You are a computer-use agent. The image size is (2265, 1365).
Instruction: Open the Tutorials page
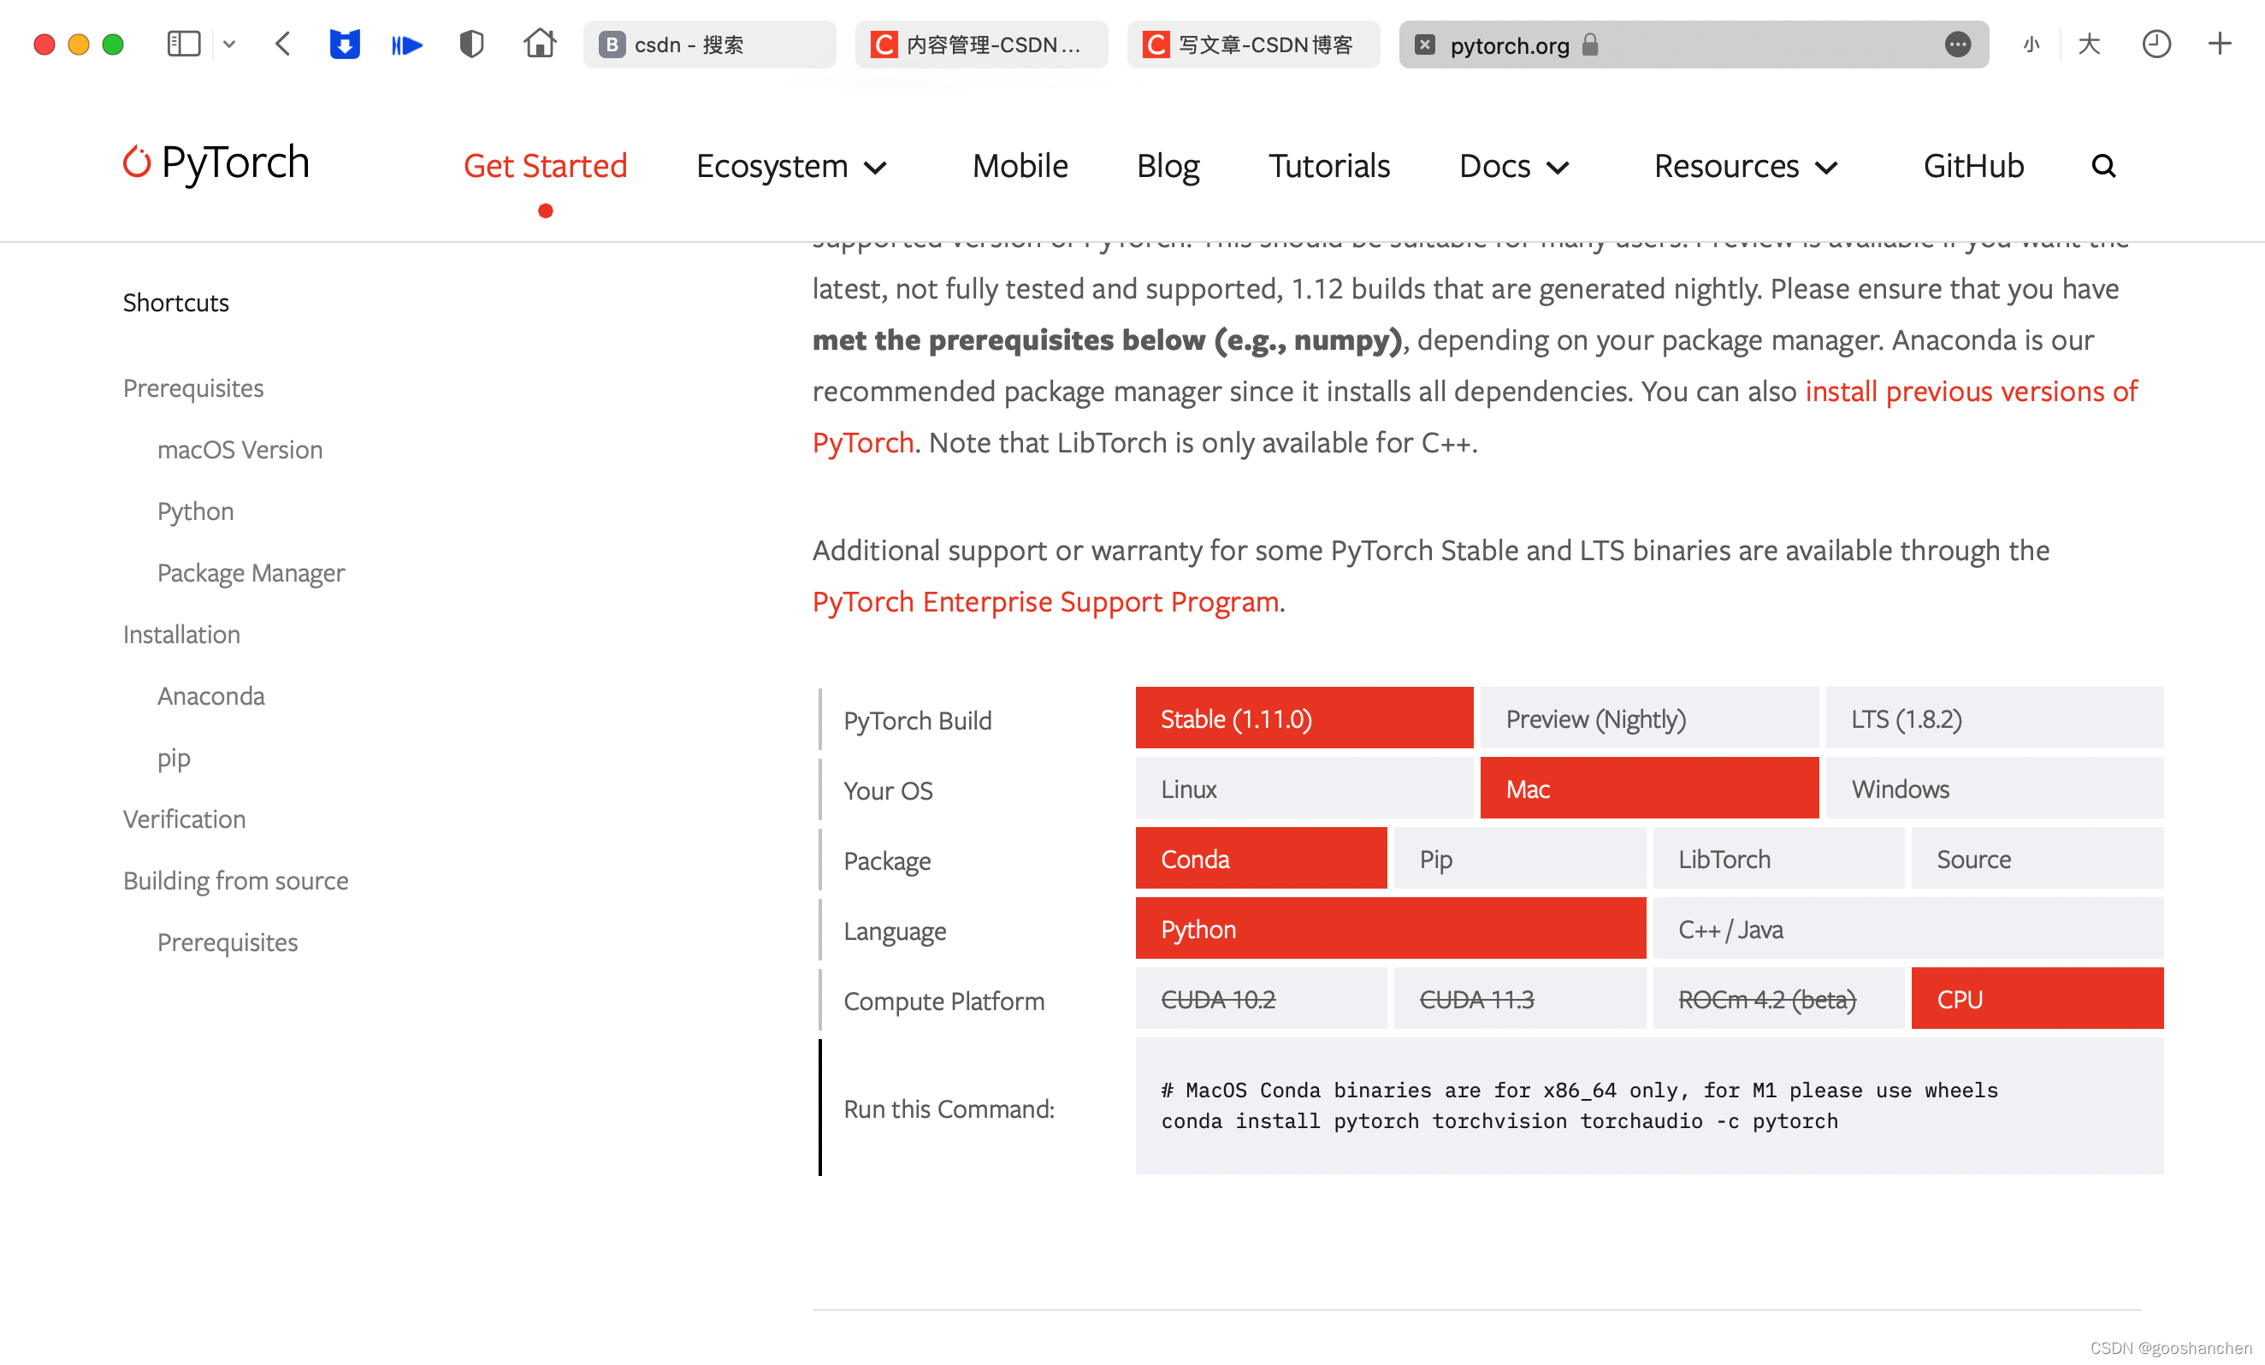[x=1329, y=167]
